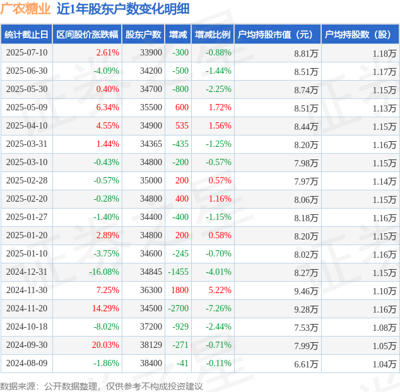Click the change ratio -7.26%
This screenshot has width=400, height=392.
coord(219,308)
